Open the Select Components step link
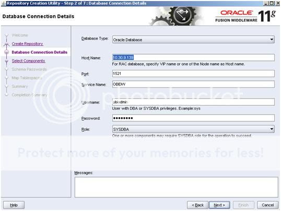Screen dimensions: 281x211 pyautogui.click(x=28, y=61)
